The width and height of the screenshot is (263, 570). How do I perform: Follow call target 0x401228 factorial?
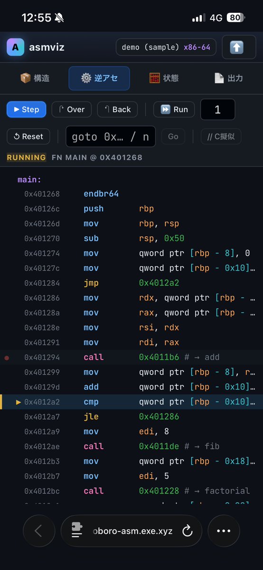click(159, 491)
